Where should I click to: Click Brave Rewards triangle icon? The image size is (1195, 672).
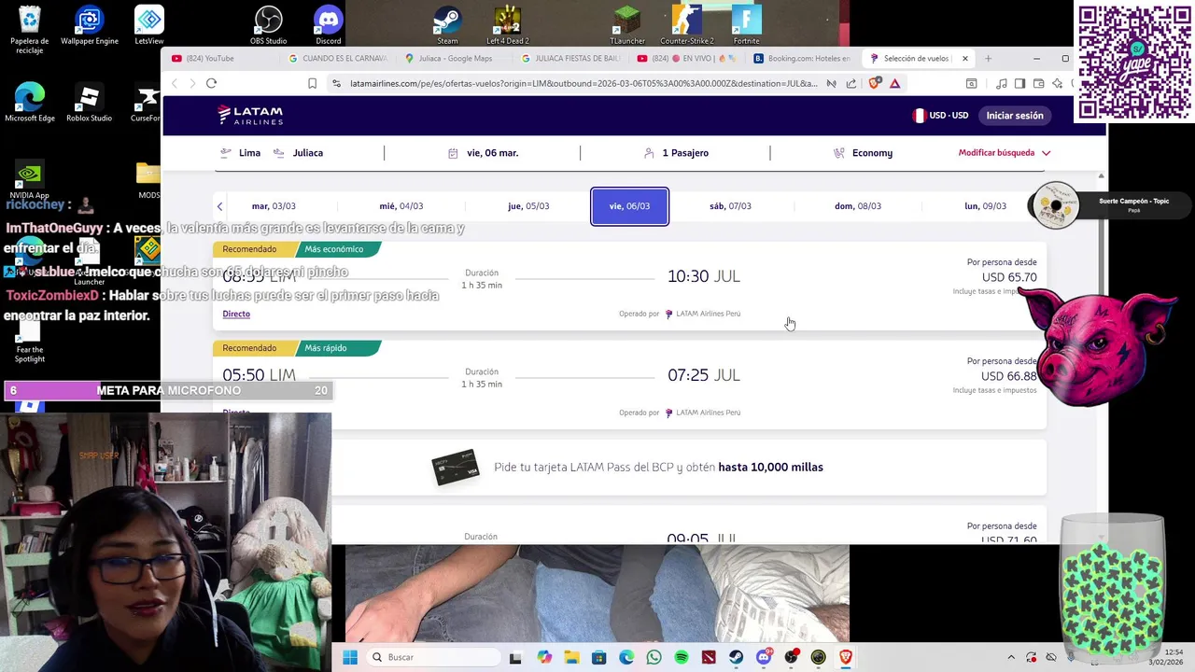894,83
